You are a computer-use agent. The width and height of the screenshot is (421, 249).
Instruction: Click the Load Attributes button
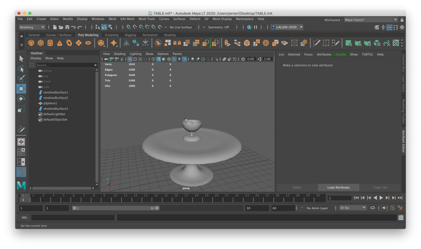(x=338, y=187)
